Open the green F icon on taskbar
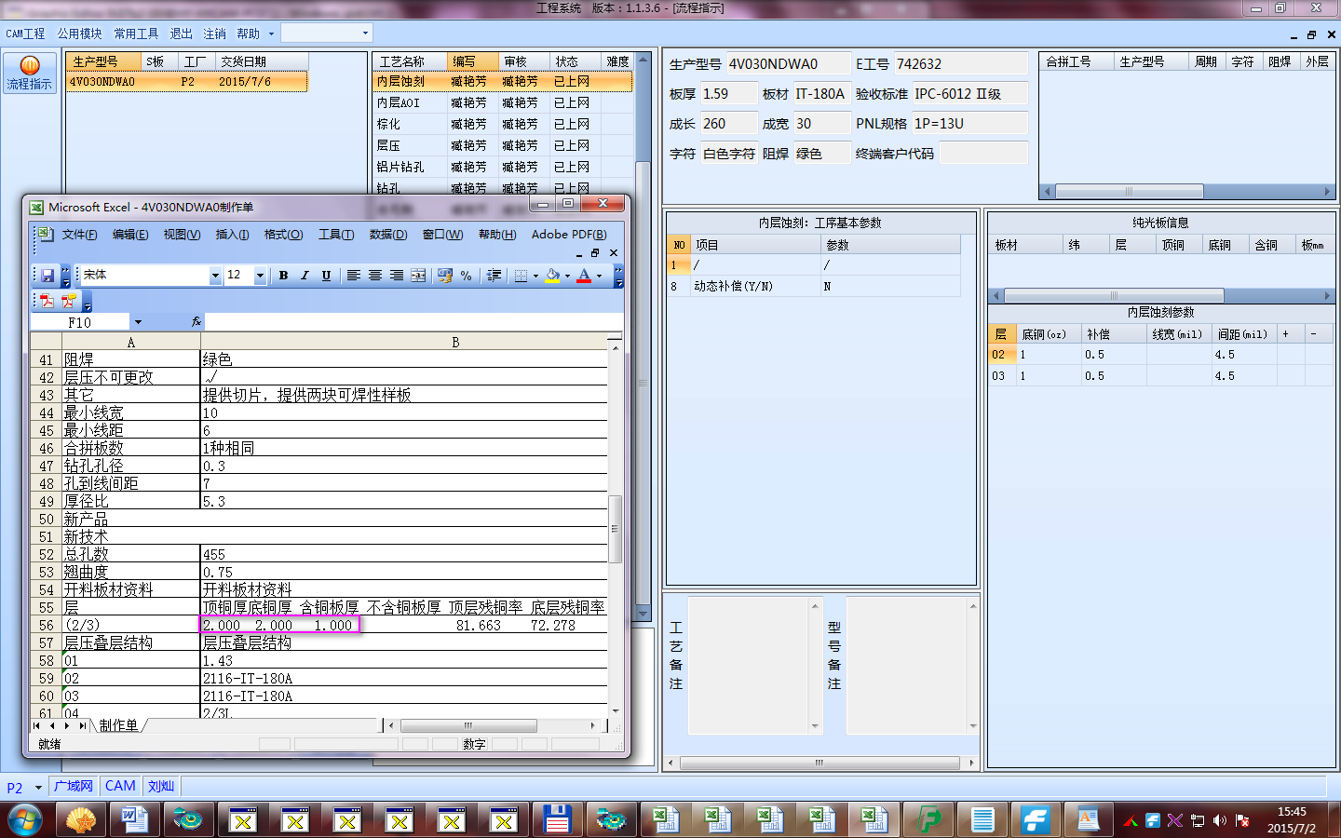This screenshot has height=838, width=1341. [929, 820]
